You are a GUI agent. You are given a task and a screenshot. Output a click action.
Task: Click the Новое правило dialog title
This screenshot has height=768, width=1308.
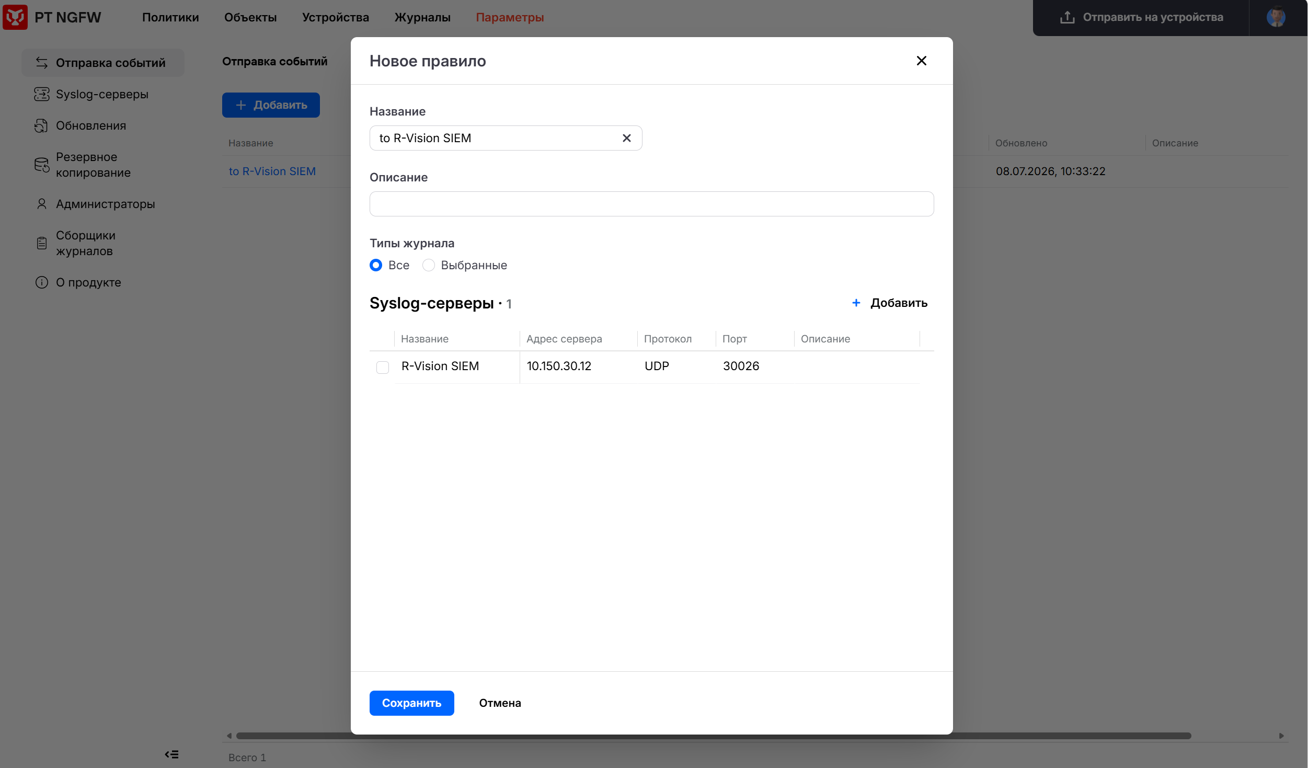coord(428,61)
